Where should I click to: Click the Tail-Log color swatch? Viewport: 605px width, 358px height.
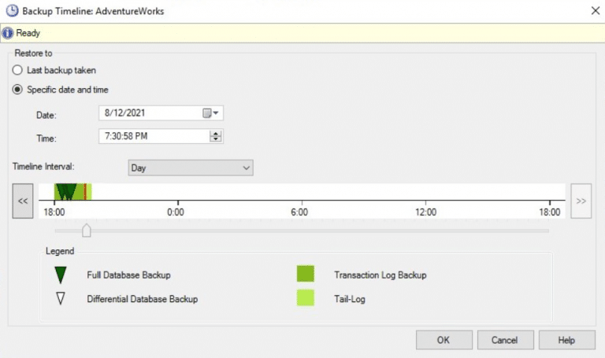305,298
